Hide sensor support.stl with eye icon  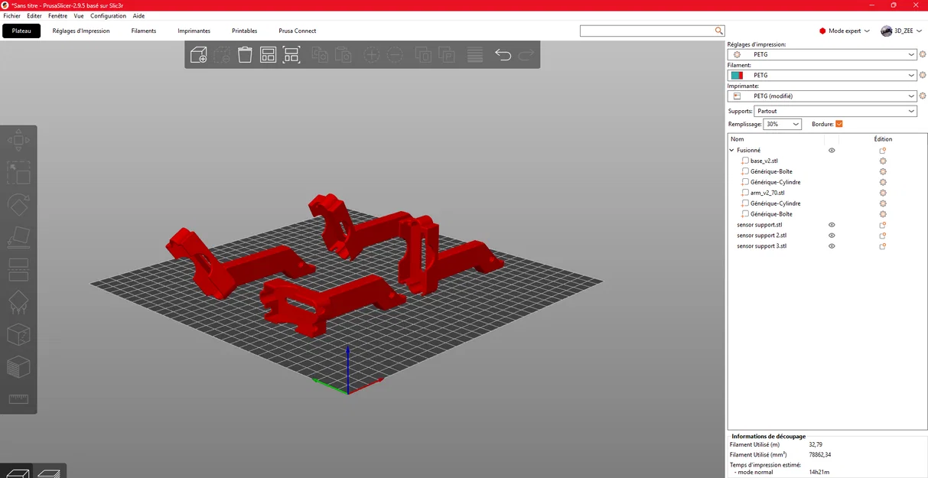point(832,225)
